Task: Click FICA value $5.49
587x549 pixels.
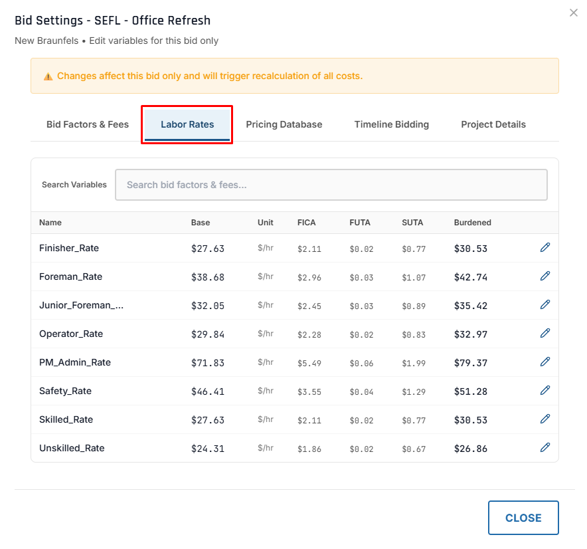Action: coord(309,363)
